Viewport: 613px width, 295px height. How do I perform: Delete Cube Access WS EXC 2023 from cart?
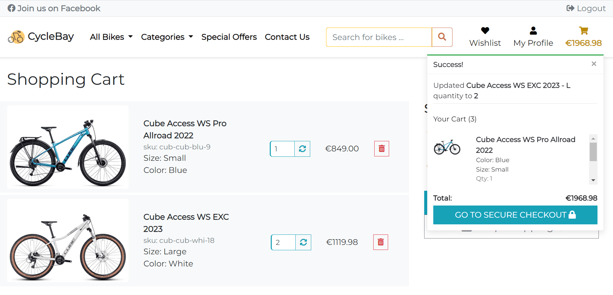381,242
